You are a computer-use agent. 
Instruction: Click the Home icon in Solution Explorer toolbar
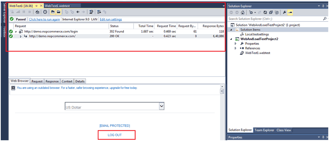(x=242, y=13)
